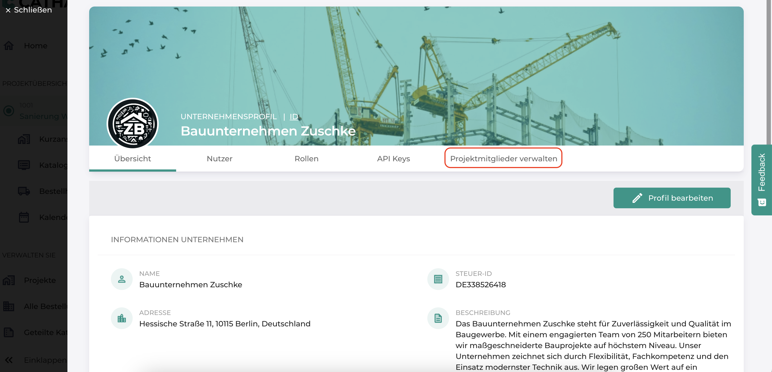The width and height of the screenshot is (772, 372).
Task: Click the Beschreibung paragraph text
Action: click(593, 345)
